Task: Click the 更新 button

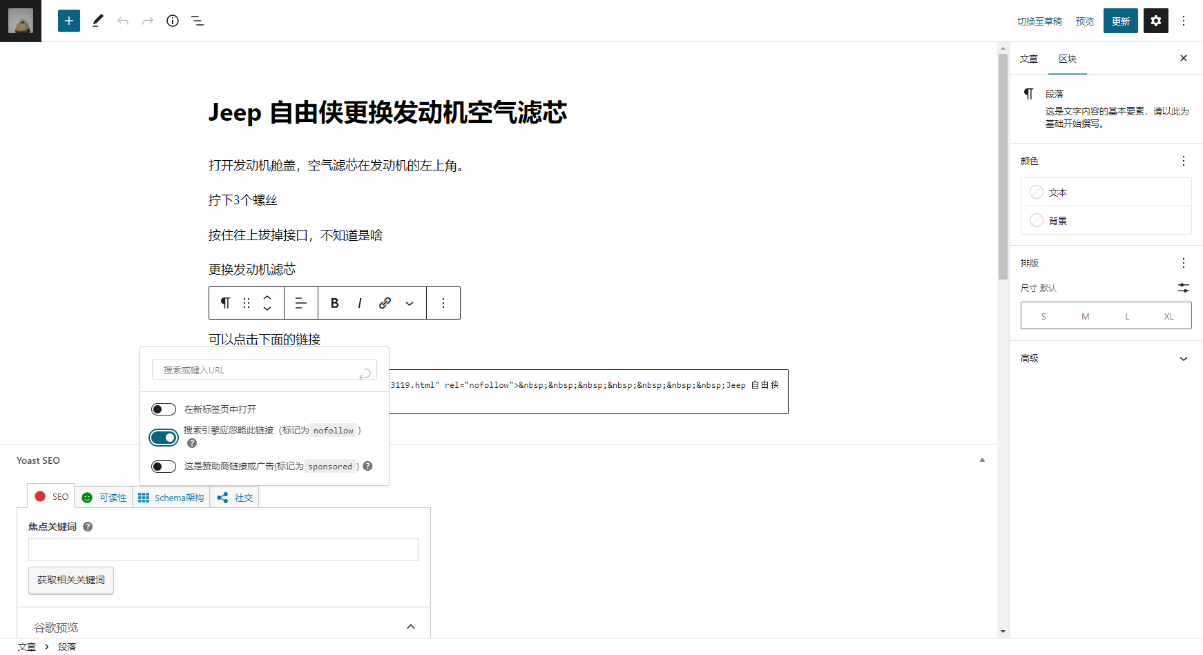Action: coord(1120,21)
